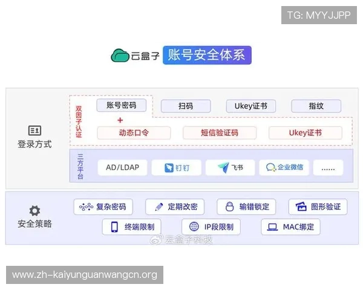Screen dimensions: 363x290
Task: Click the 云盒子 brand name text
Action: (145, 56)
